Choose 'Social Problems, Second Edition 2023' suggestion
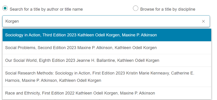 tap(107, 48)
